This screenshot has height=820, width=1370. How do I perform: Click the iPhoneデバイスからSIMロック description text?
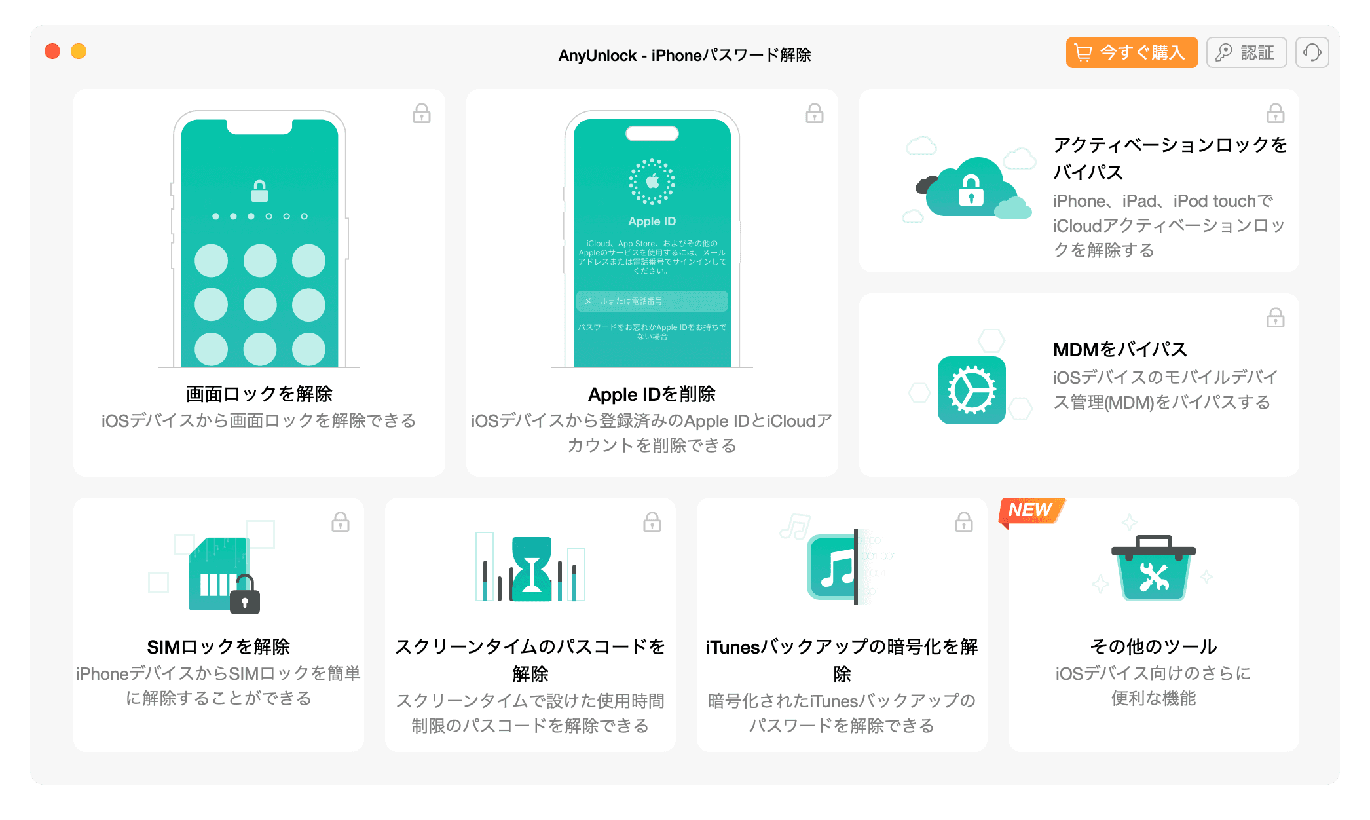[219, 686]
